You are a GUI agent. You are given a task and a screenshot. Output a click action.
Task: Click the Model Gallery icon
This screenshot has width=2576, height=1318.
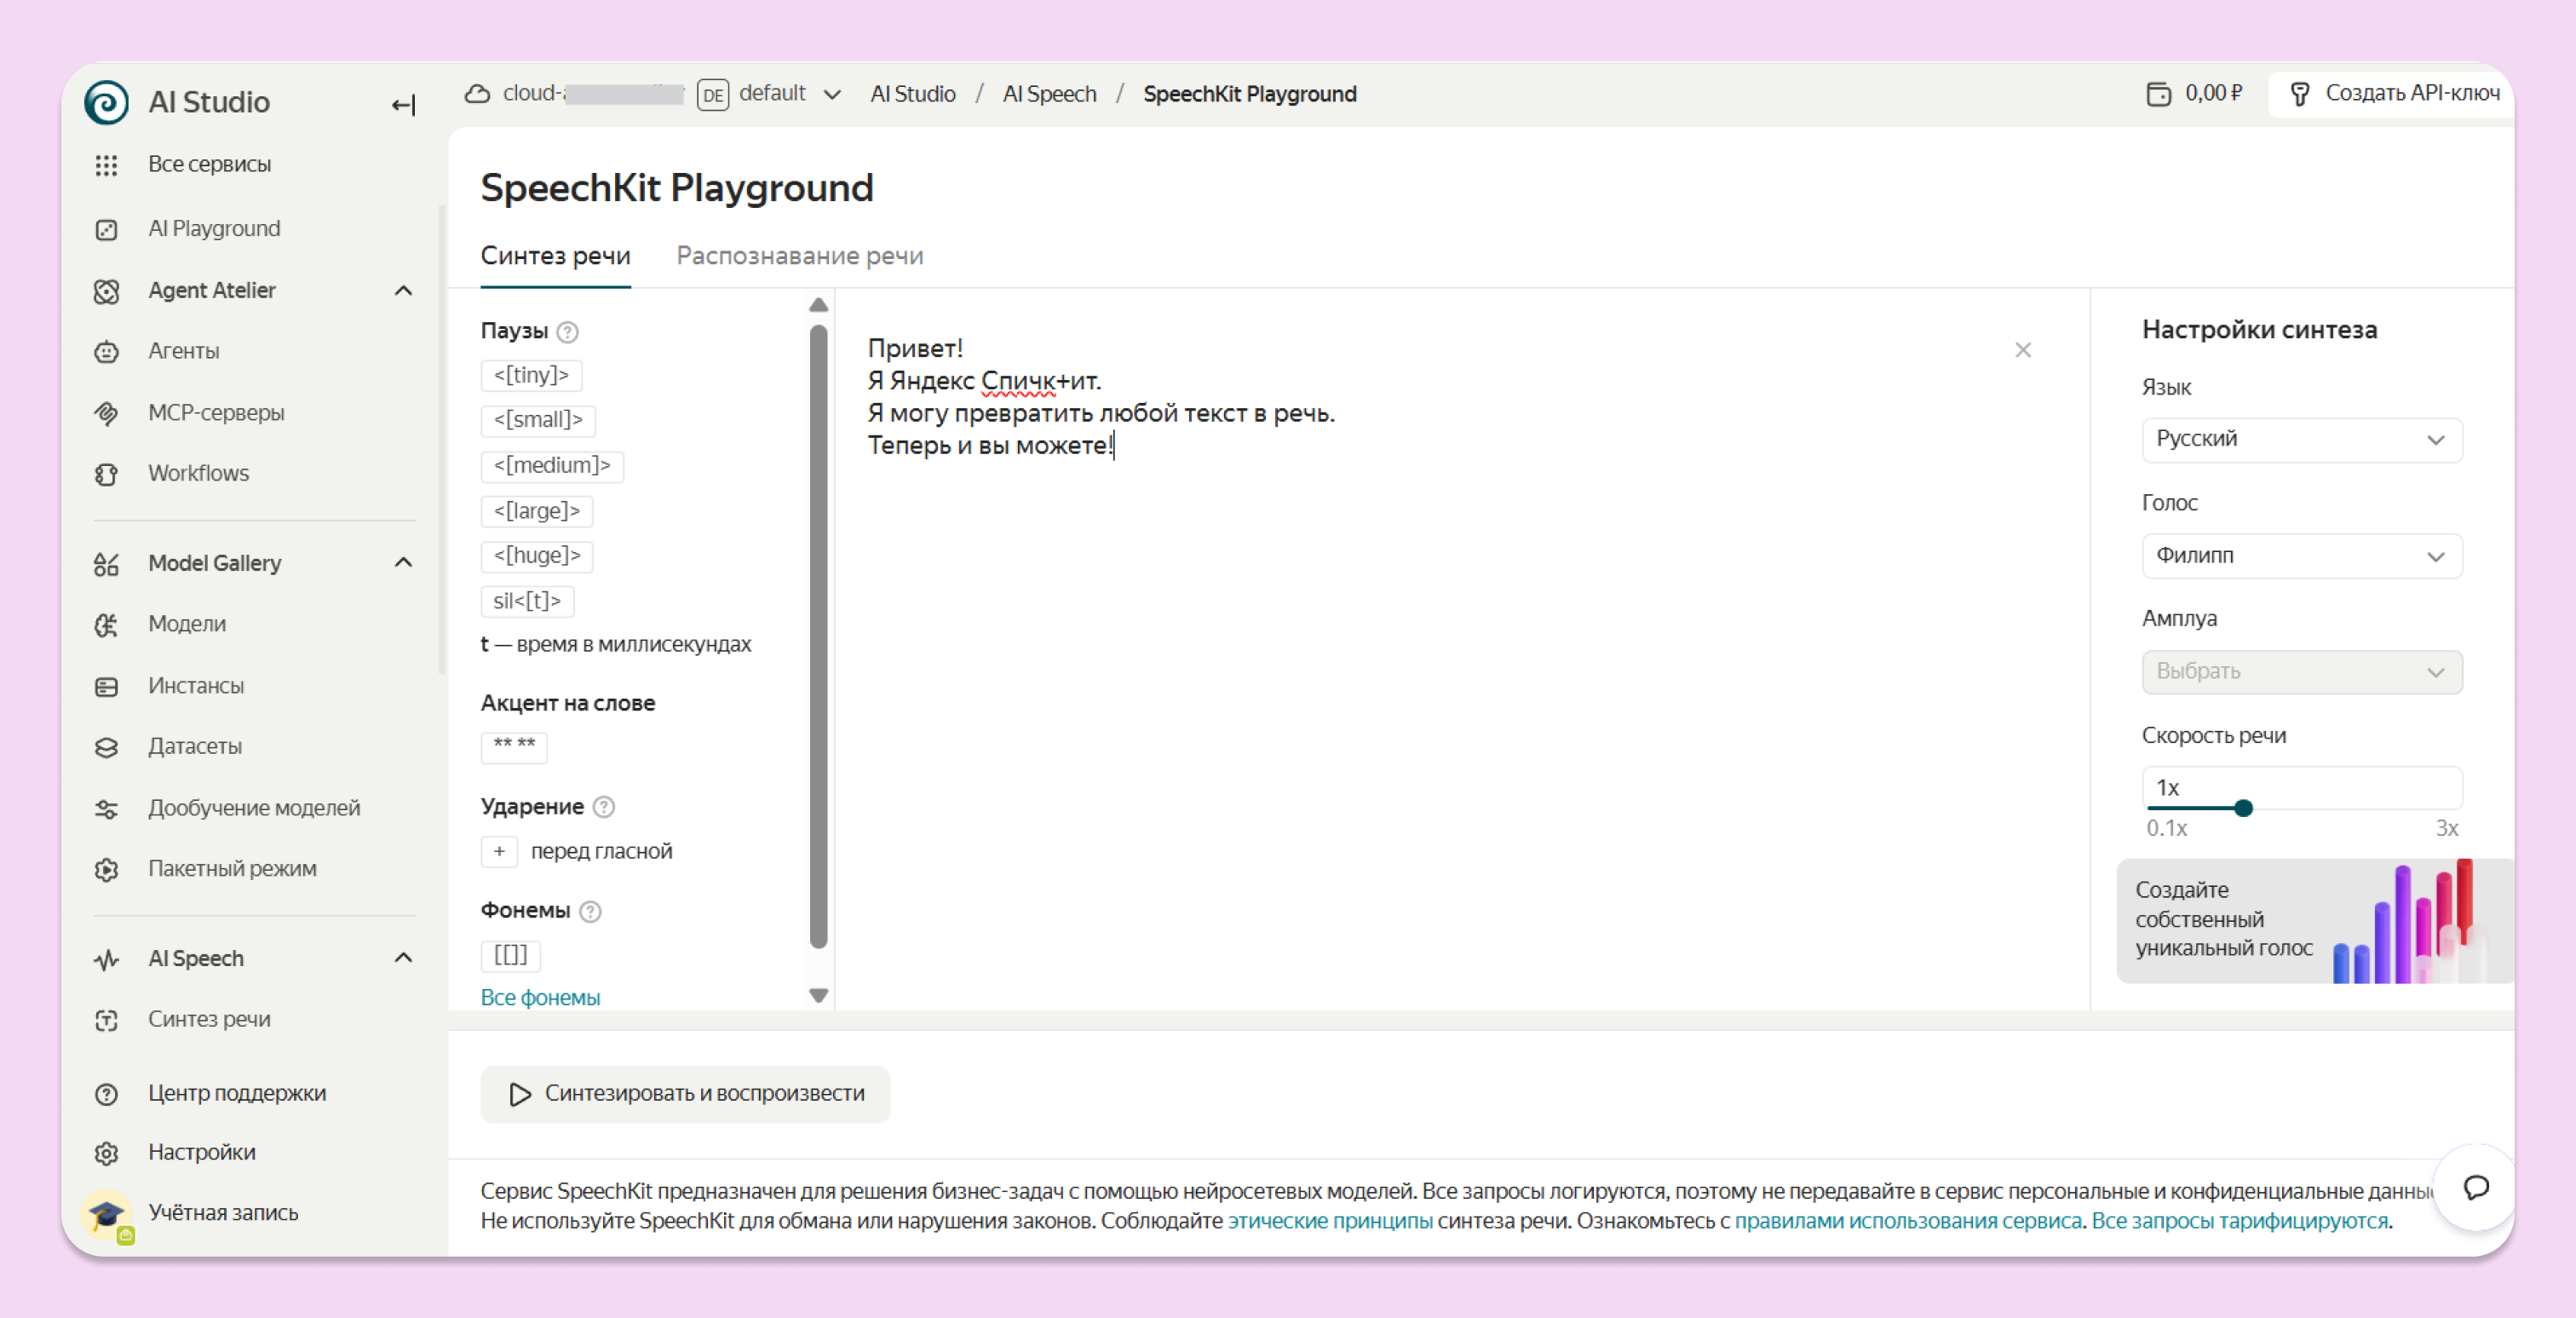pos(106,564)
